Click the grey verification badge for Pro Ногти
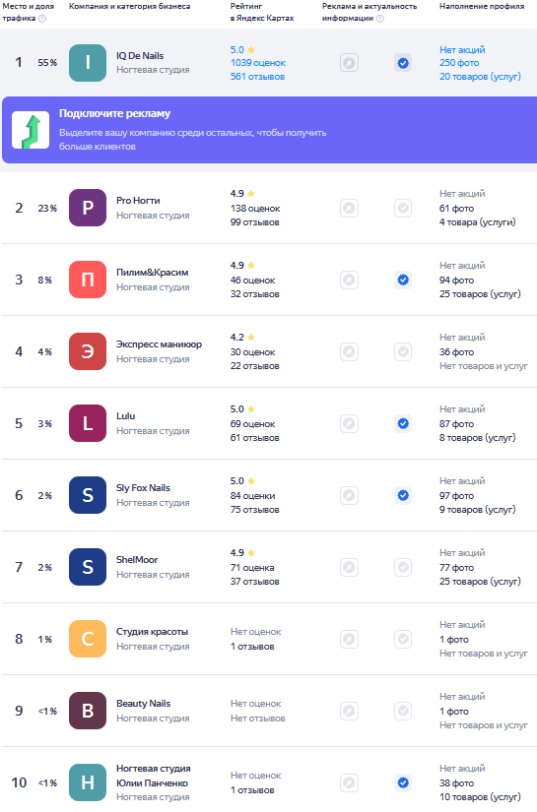Screen dimensions: 537x812 tap(403, 209)
